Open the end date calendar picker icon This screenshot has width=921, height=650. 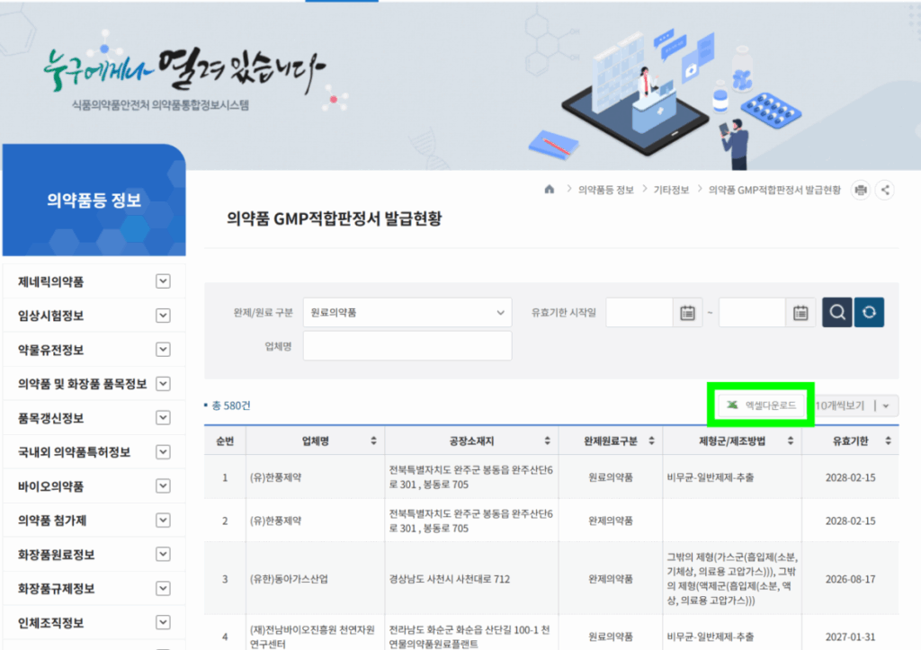click(800, 313)
